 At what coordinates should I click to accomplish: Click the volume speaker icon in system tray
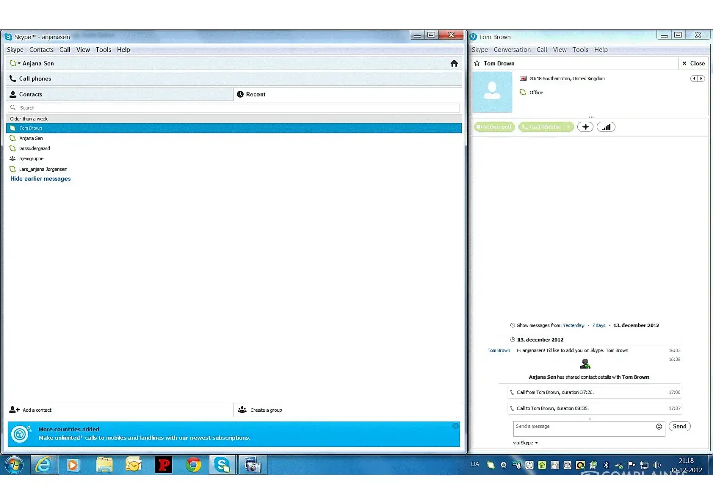coord(657,465)
